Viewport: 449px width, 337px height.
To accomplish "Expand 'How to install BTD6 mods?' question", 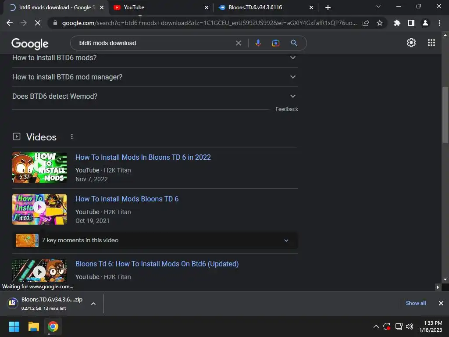I will tap(155, 57).
